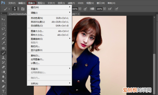Open the opacity 100% dropdown arrow
Viewport: 158px width, 95px height.
[80, 9]
